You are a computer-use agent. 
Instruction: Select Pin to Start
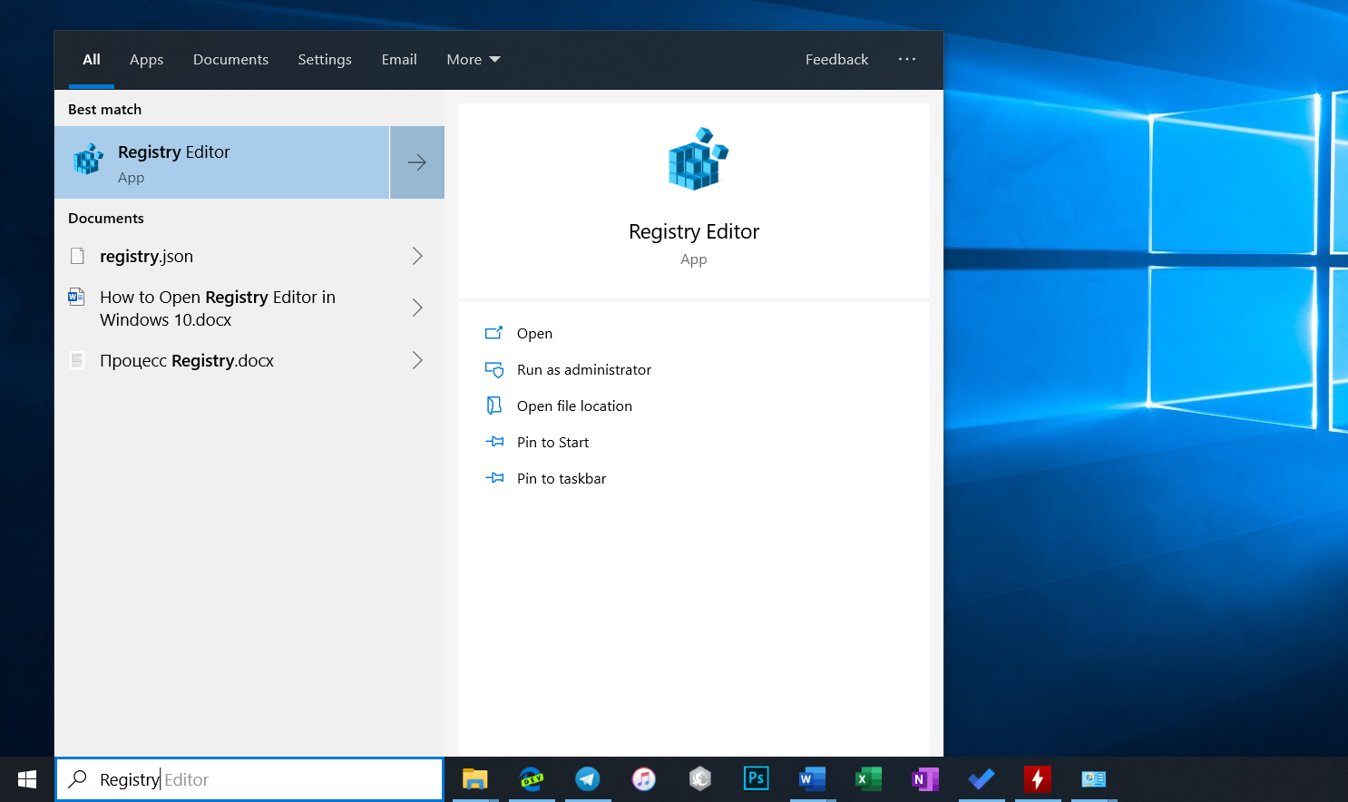[552, 442]
